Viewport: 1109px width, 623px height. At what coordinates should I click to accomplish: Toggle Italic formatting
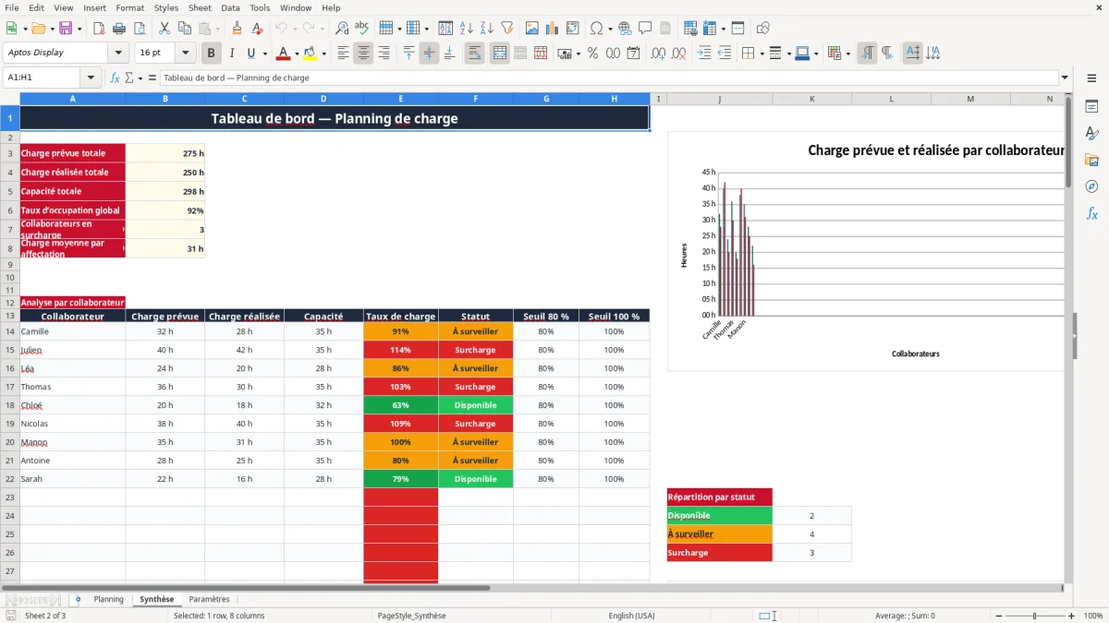pyautogui.click(x=232, y=54)
